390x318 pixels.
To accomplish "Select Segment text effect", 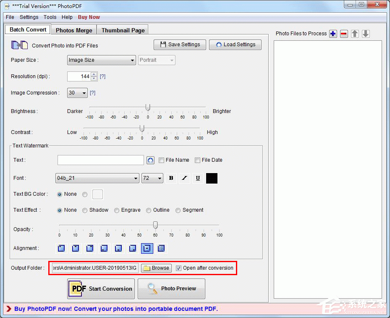I will 178,210.
